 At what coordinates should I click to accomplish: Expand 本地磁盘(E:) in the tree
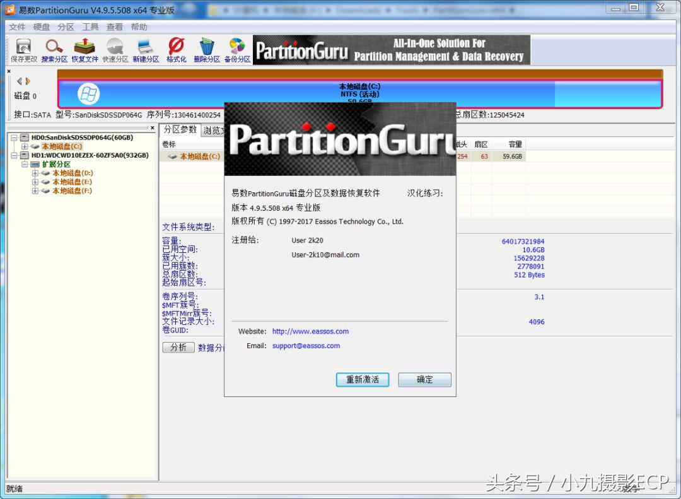(35, 182)
